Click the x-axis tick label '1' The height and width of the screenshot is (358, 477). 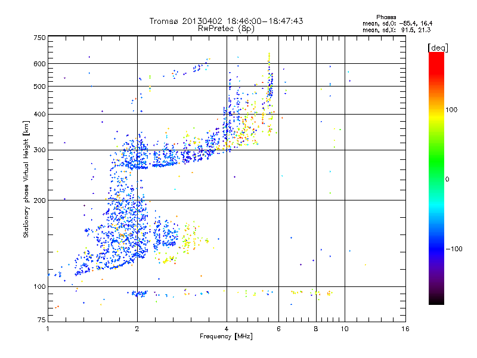tap(48, 329)
